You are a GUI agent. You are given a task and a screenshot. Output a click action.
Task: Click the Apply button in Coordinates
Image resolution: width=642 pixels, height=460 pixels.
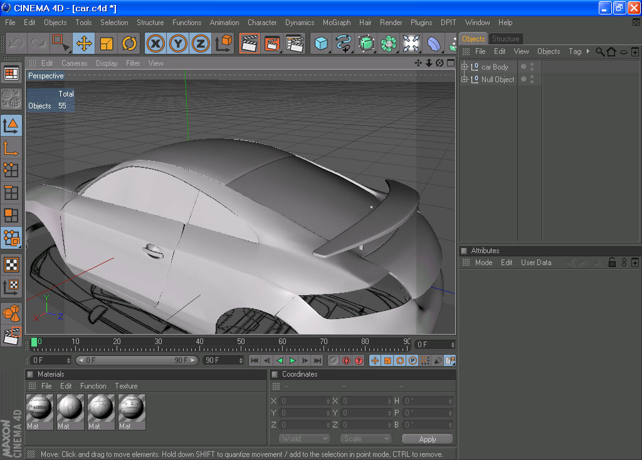(x=428, y=439)
